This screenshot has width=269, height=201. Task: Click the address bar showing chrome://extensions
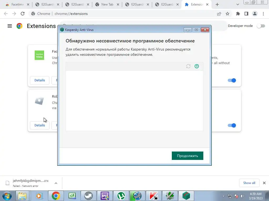coord(122,14)
